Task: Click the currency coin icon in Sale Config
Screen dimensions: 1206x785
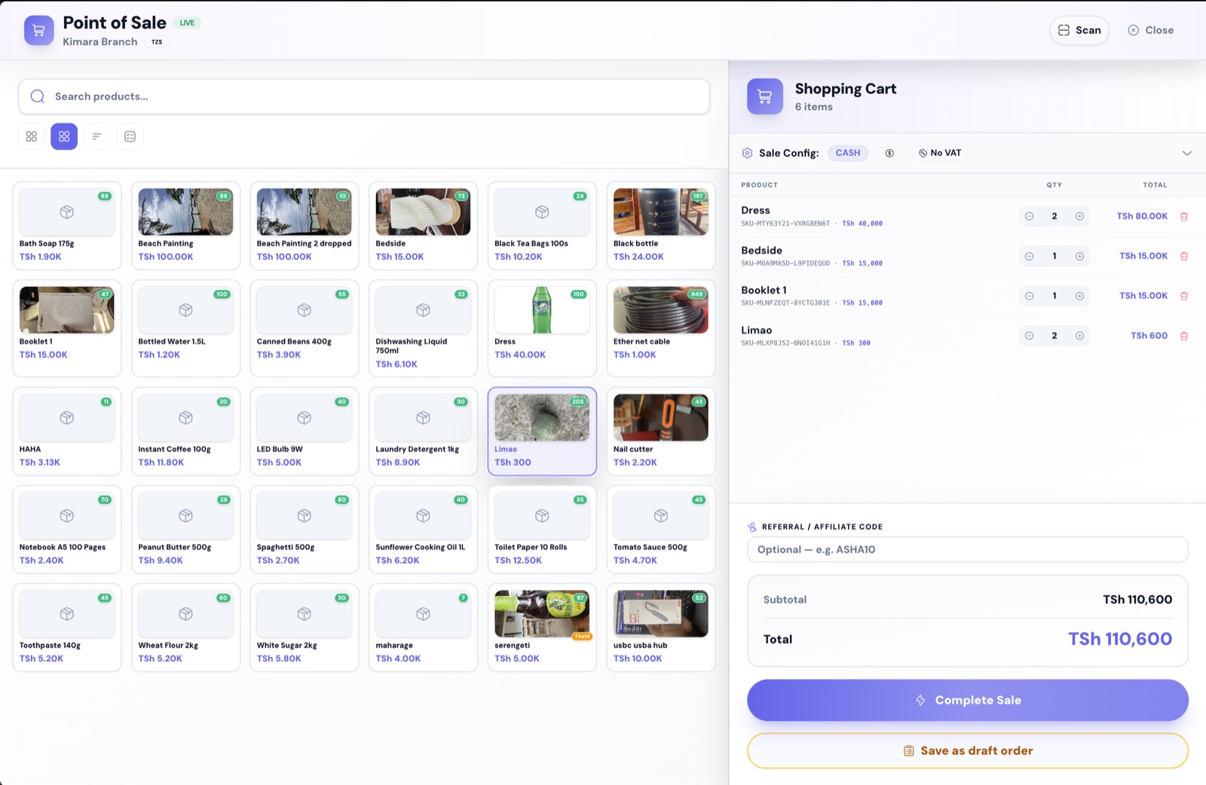Action: tap(889, 153)
